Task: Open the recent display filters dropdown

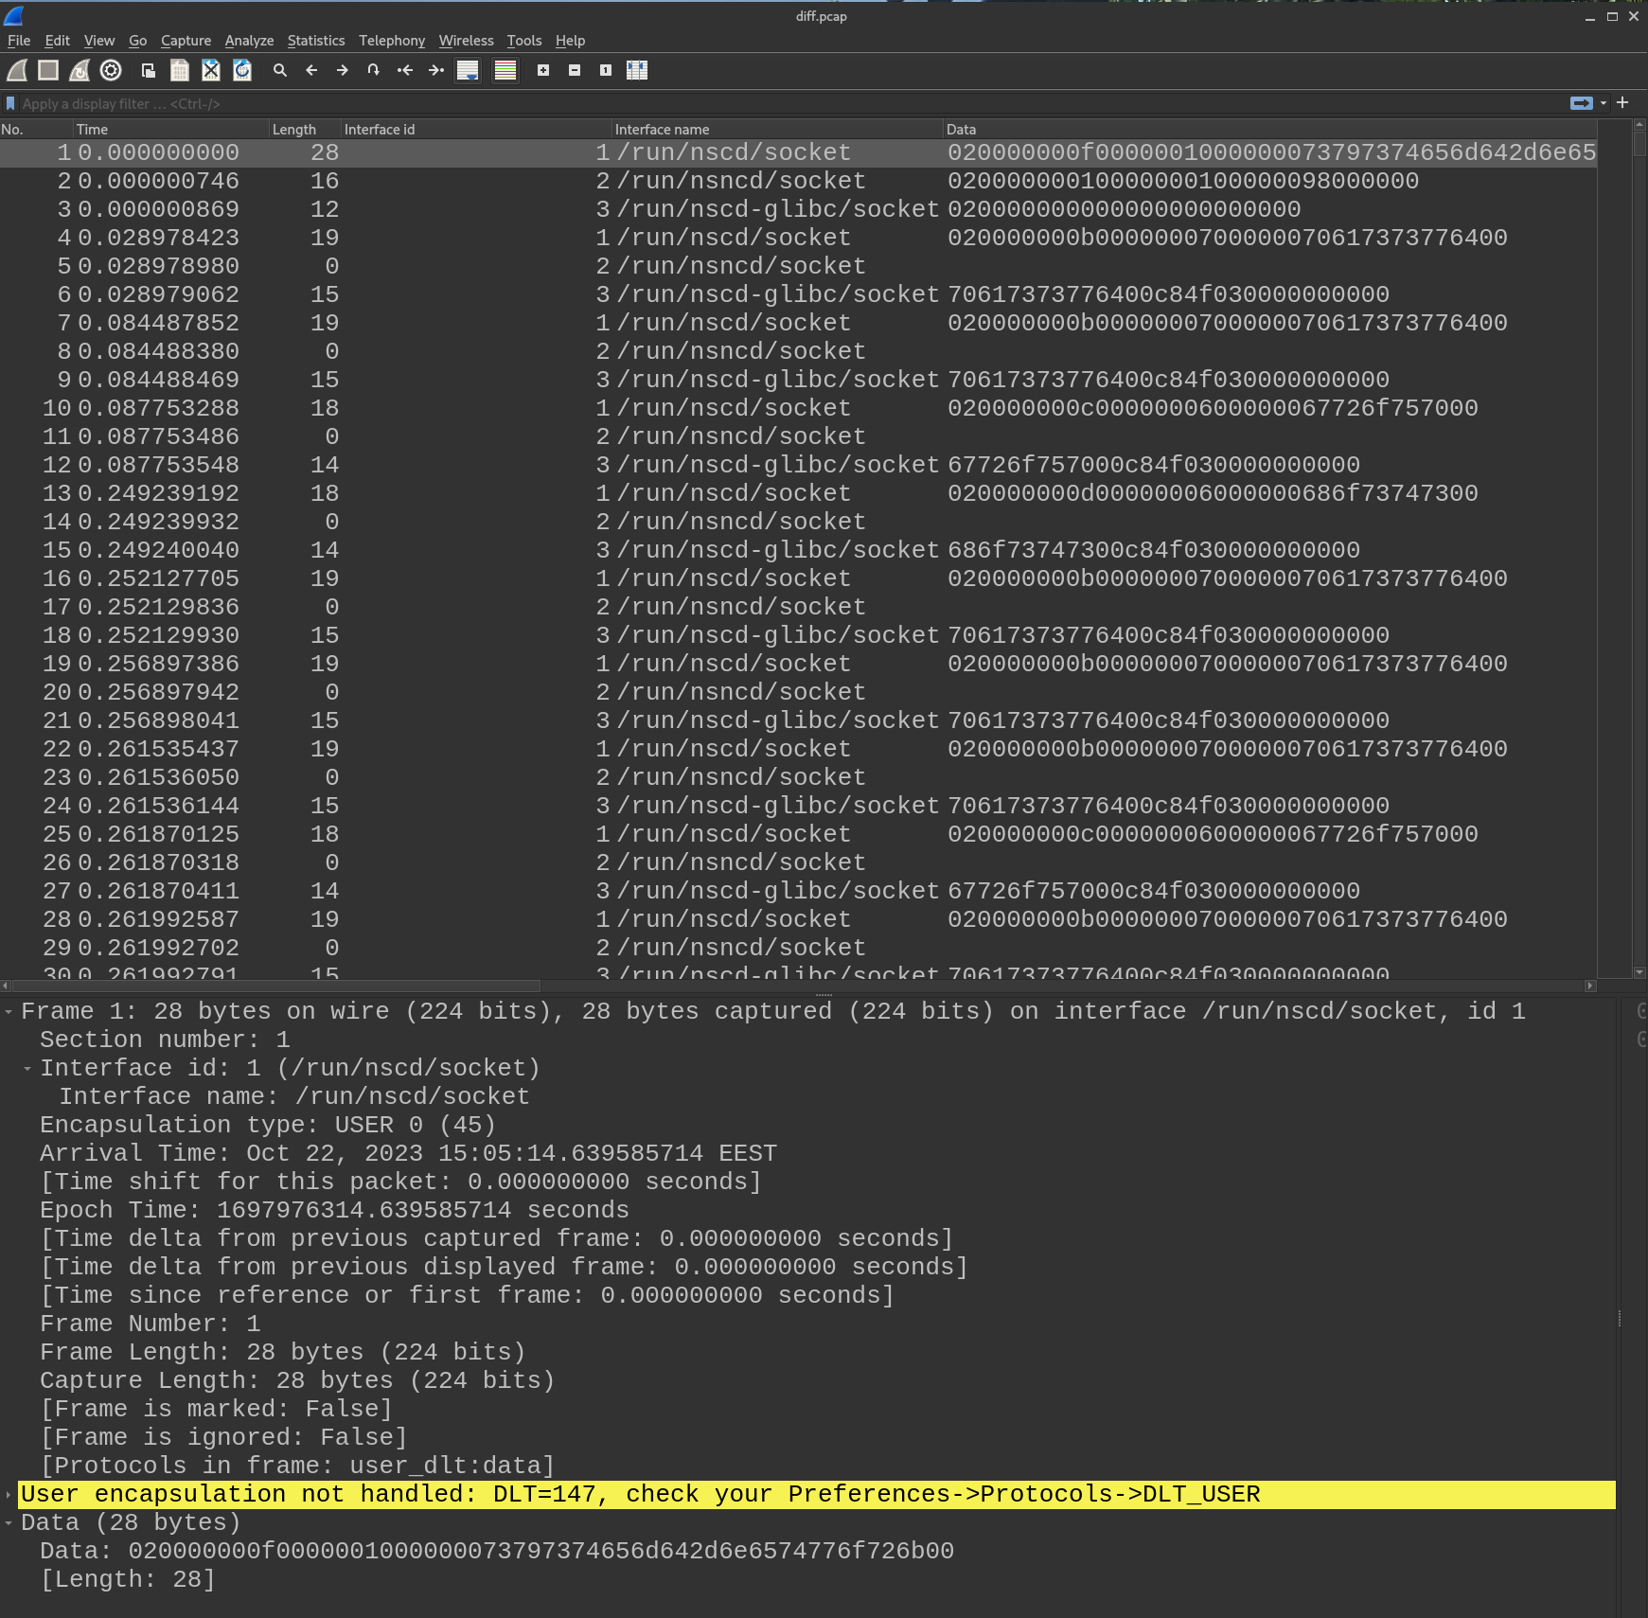Action: (x=1604, y=103)
